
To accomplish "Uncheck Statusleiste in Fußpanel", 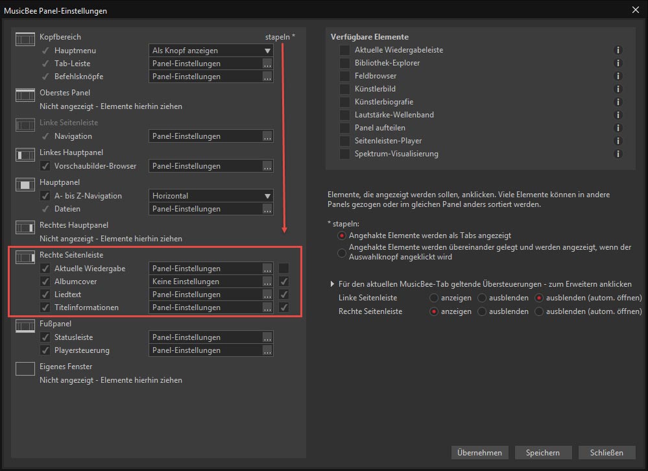I will (x=45, y=337).
